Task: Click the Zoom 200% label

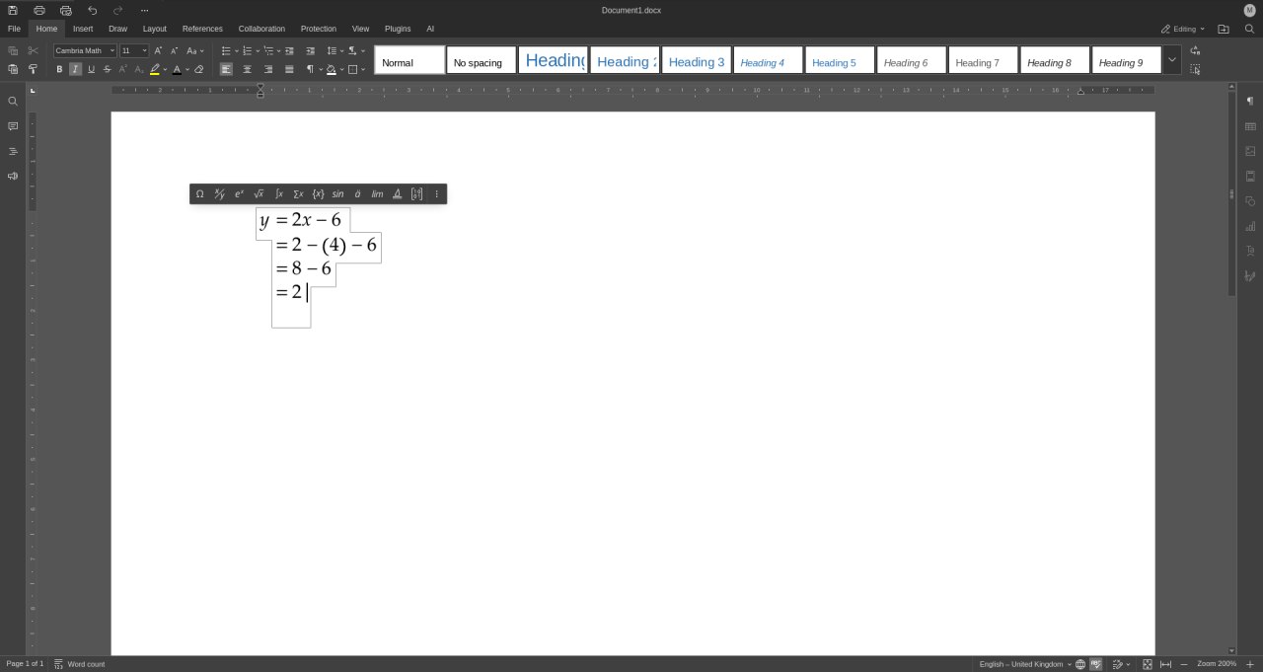Action: pos(1216,664)
